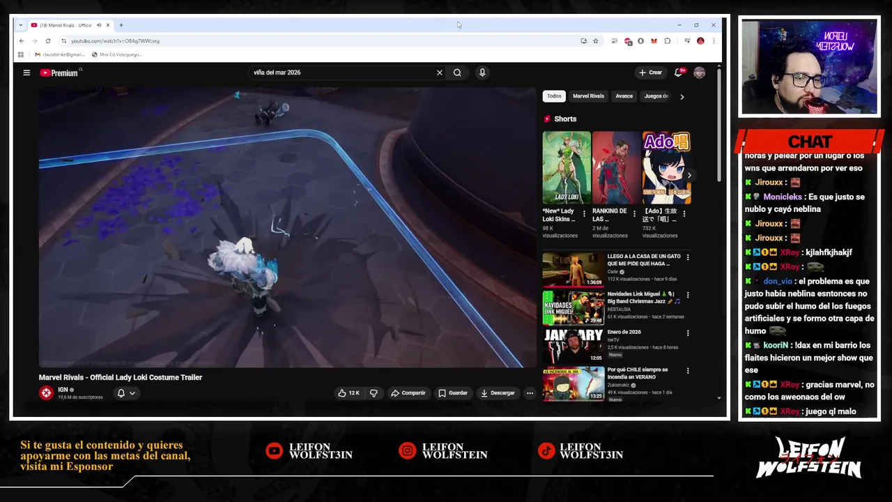The height and width of the screenshot is (502, 892).
Task: View site information icon in address bar
Action: click(x=64, y=41)
